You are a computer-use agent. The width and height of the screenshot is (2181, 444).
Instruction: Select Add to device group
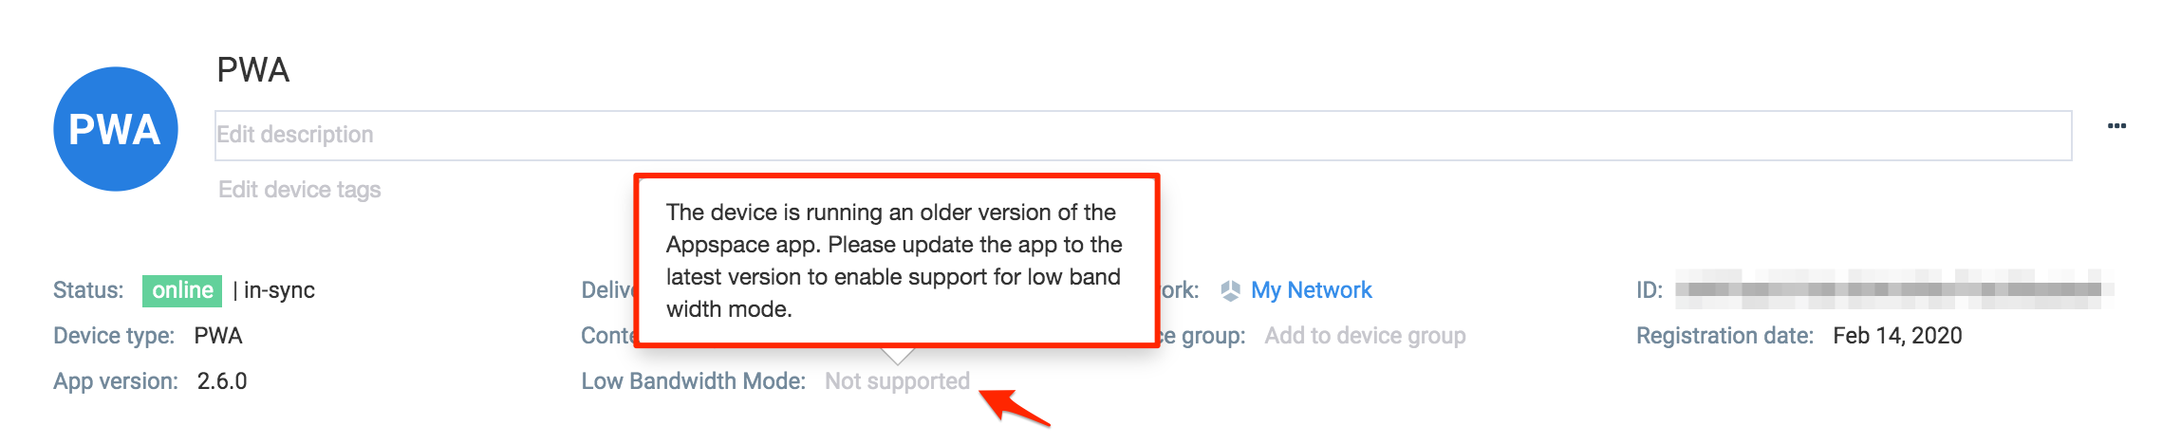click(x=1365, y=336)
